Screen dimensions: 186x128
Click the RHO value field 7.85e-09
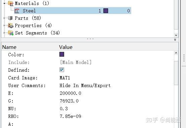(71, 116)
